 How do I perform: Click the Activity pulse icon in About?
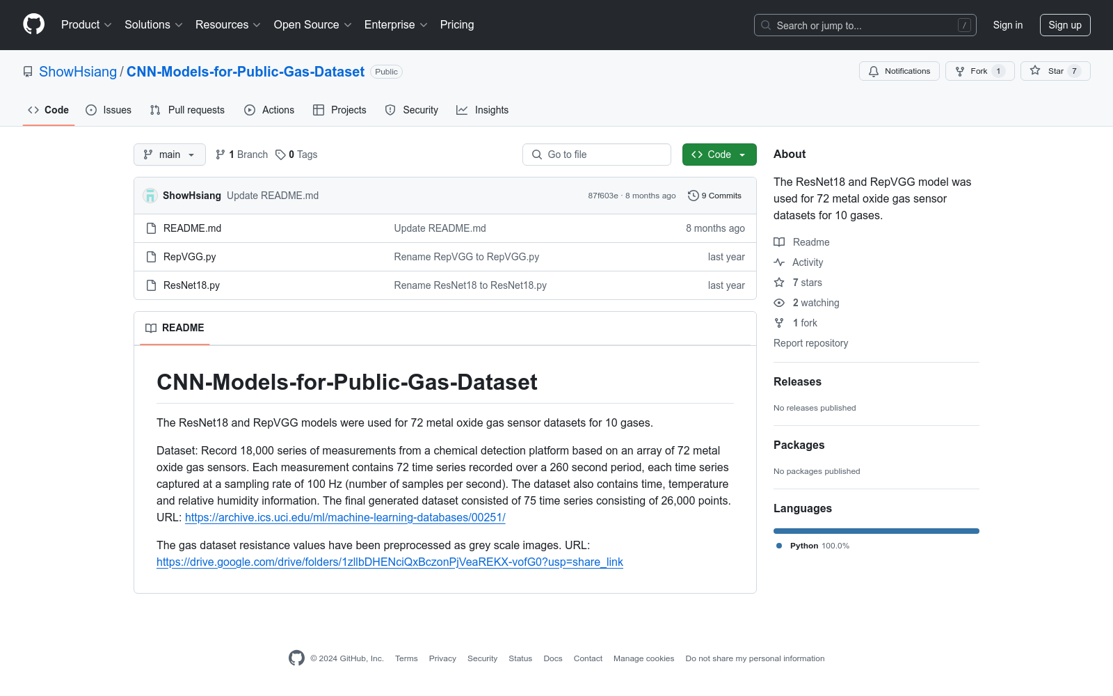coord(779,262)
